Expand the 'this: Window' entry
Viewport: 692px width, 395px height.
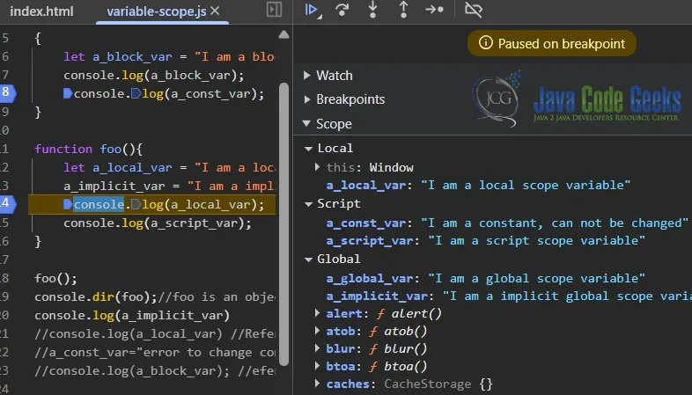[317, 167]
